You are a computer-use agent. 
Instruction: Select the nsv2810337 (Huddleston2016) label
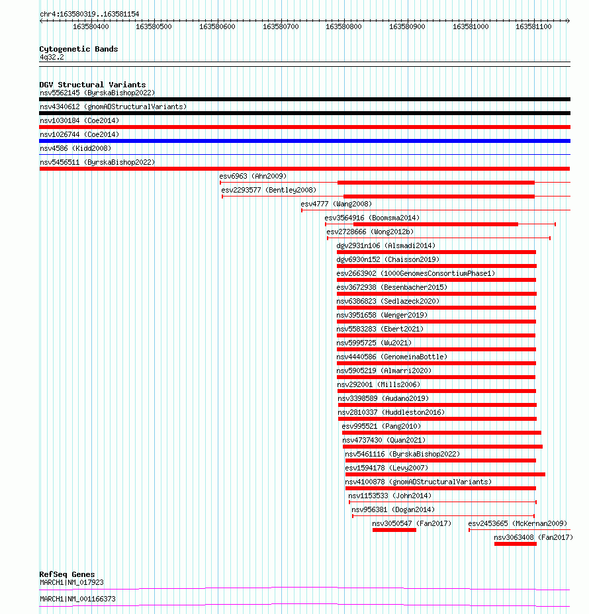(x=391, y=412)
